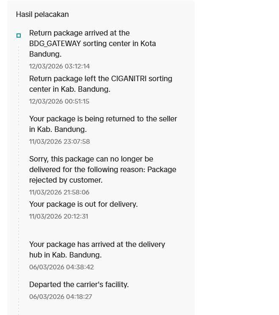This screenshot has height=315, width=279.
Task: Click the white area outside the tracking panel
Action: coord(237,156)
